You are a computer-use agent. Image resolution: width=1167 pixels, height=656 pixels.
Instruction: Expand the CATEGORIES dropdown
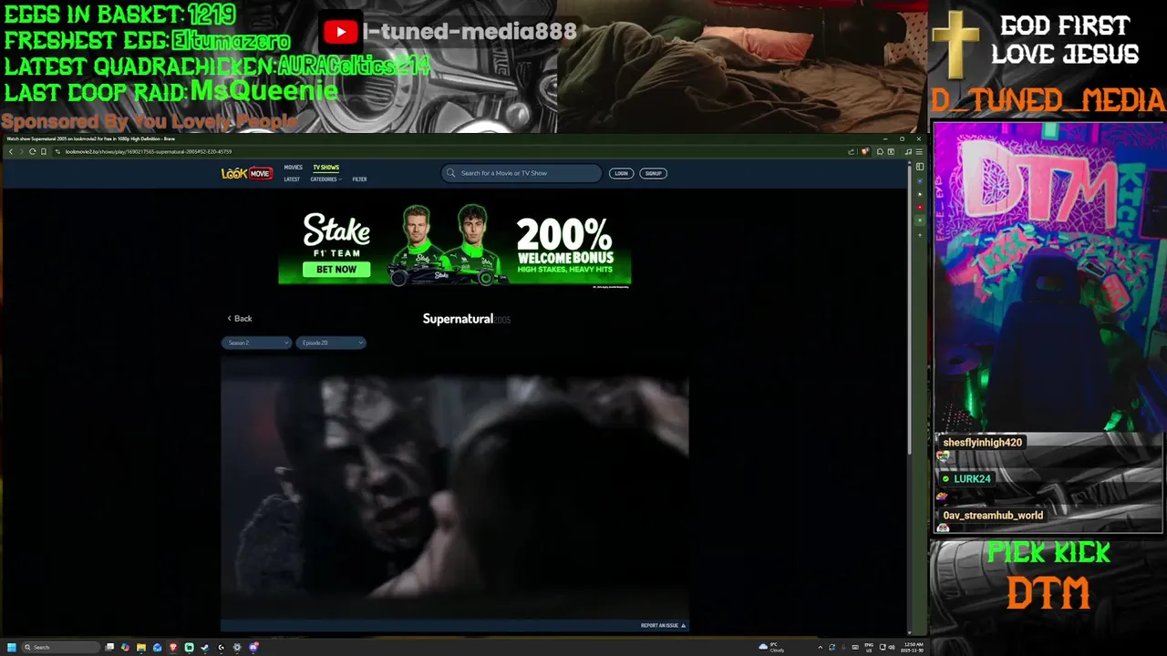[x=325, y=179]
